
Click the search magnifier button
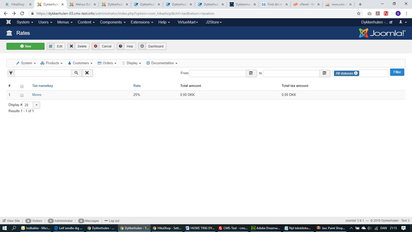coord(76,73)
